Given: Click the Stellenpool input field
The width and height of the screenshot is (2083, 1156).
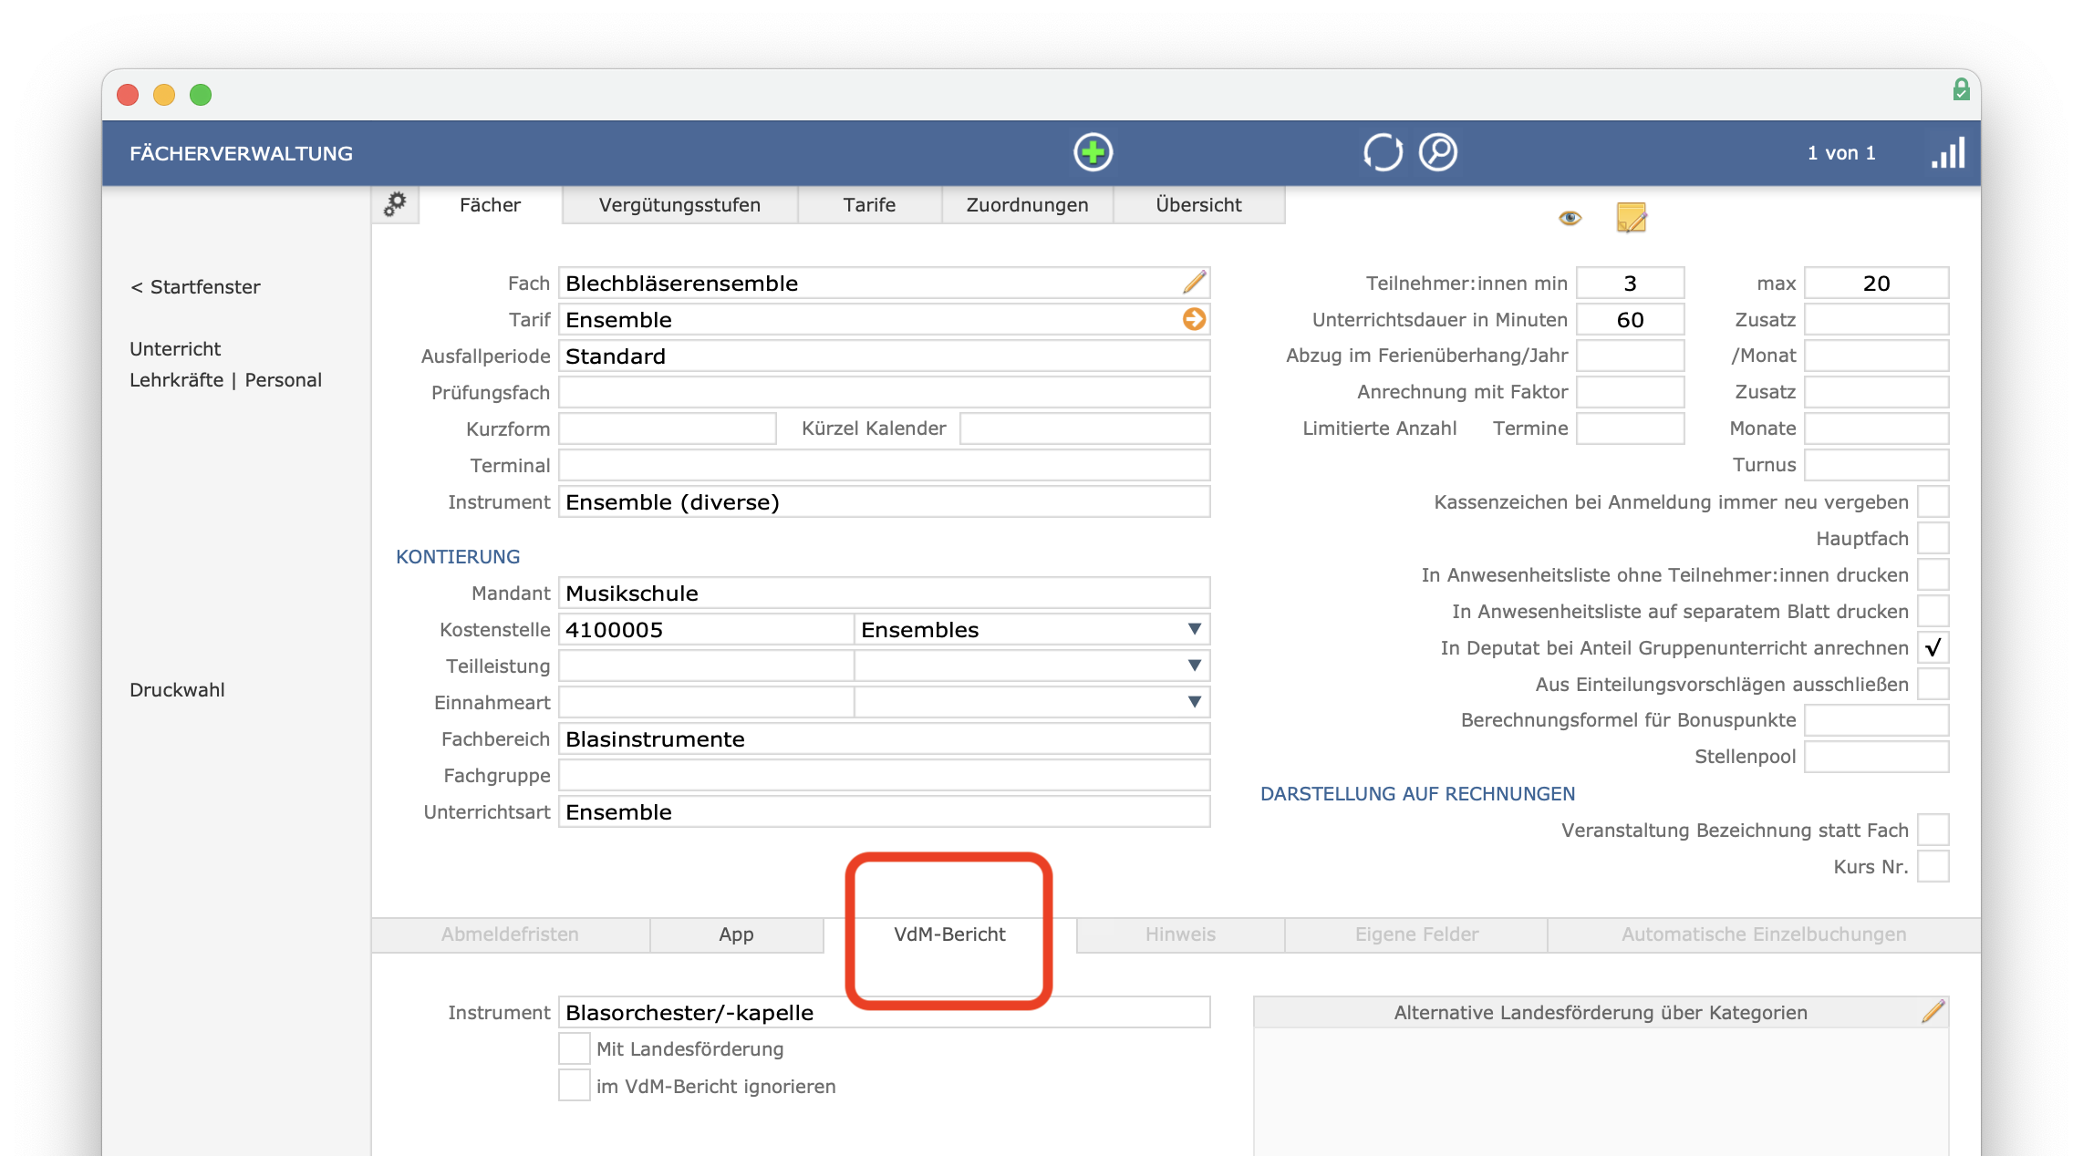Looking at the screenshot, I should tap(1876, 757).
